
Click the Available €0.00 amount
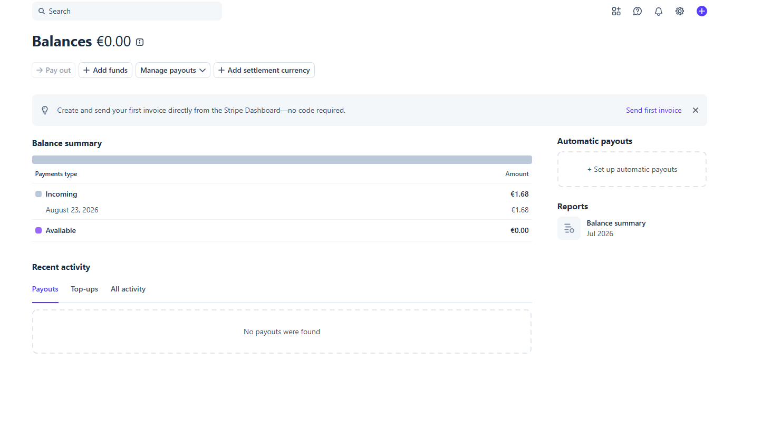pos(519,230)
